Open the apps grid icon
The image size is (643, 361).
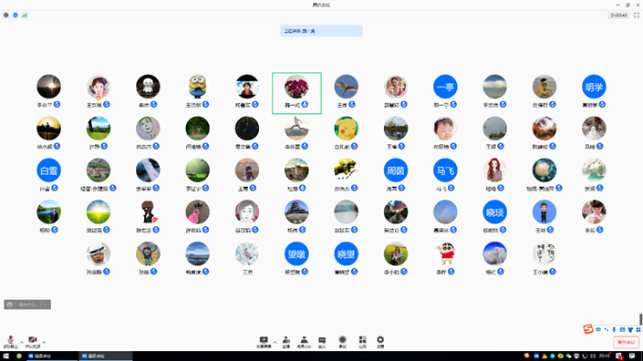click(362, 340)
